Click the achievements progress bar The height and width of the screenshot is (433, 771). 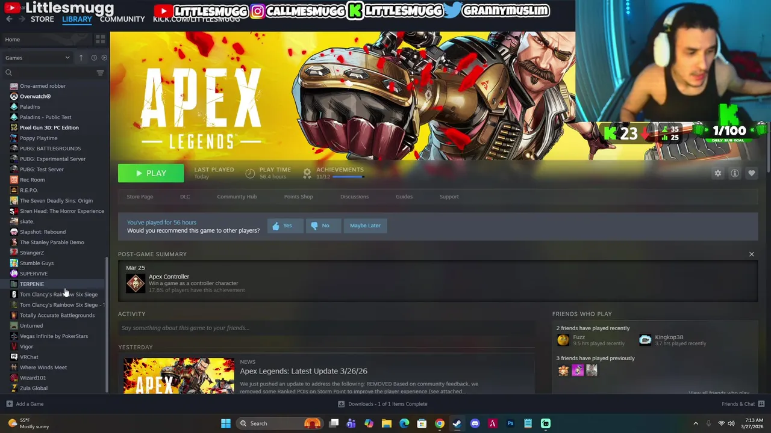[x=348, y=177]
